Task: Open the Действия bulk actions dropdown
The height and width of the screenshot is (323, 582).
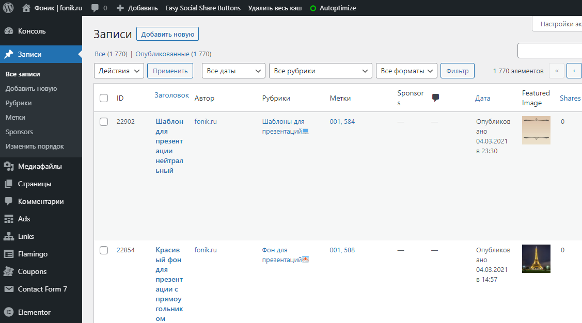Action: tap(119, 71)
